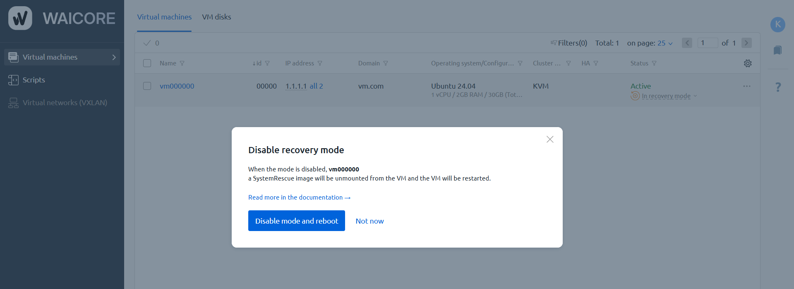Click the Active status text
Viewport: 794px width, 289px height.
(x=641, y=86)
